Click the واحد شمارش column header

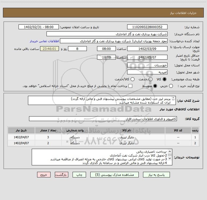pos(75,130)
